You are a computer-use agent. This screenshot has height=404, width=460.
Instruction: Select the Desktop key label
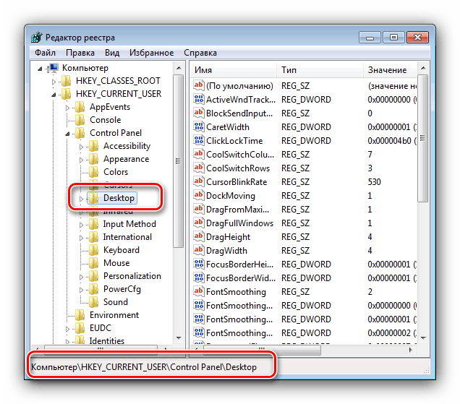click(119, 198)
